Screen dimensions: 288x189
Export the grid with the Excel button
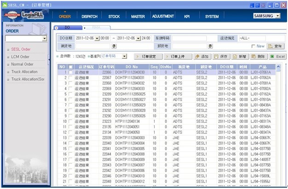(277, 56)
